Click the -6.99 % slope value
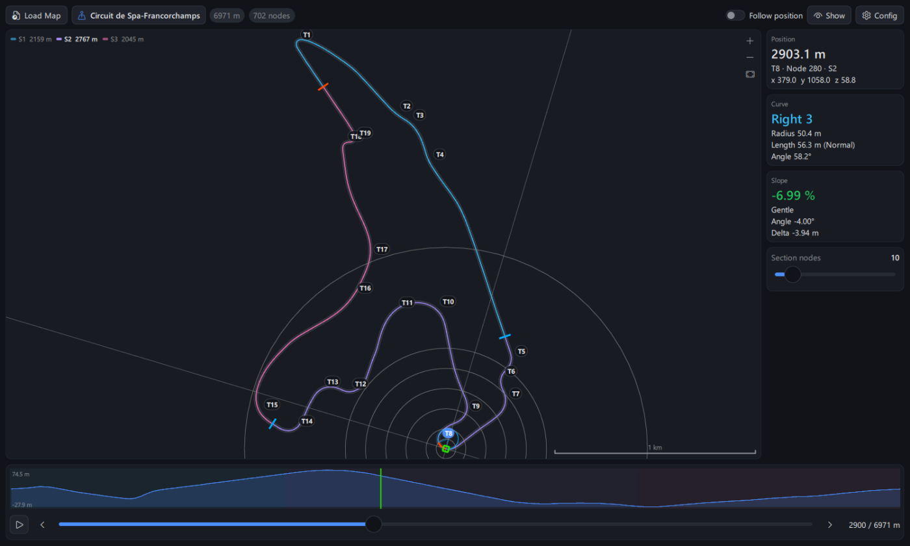Screen dimensions: 910x546 pos(793,196)
